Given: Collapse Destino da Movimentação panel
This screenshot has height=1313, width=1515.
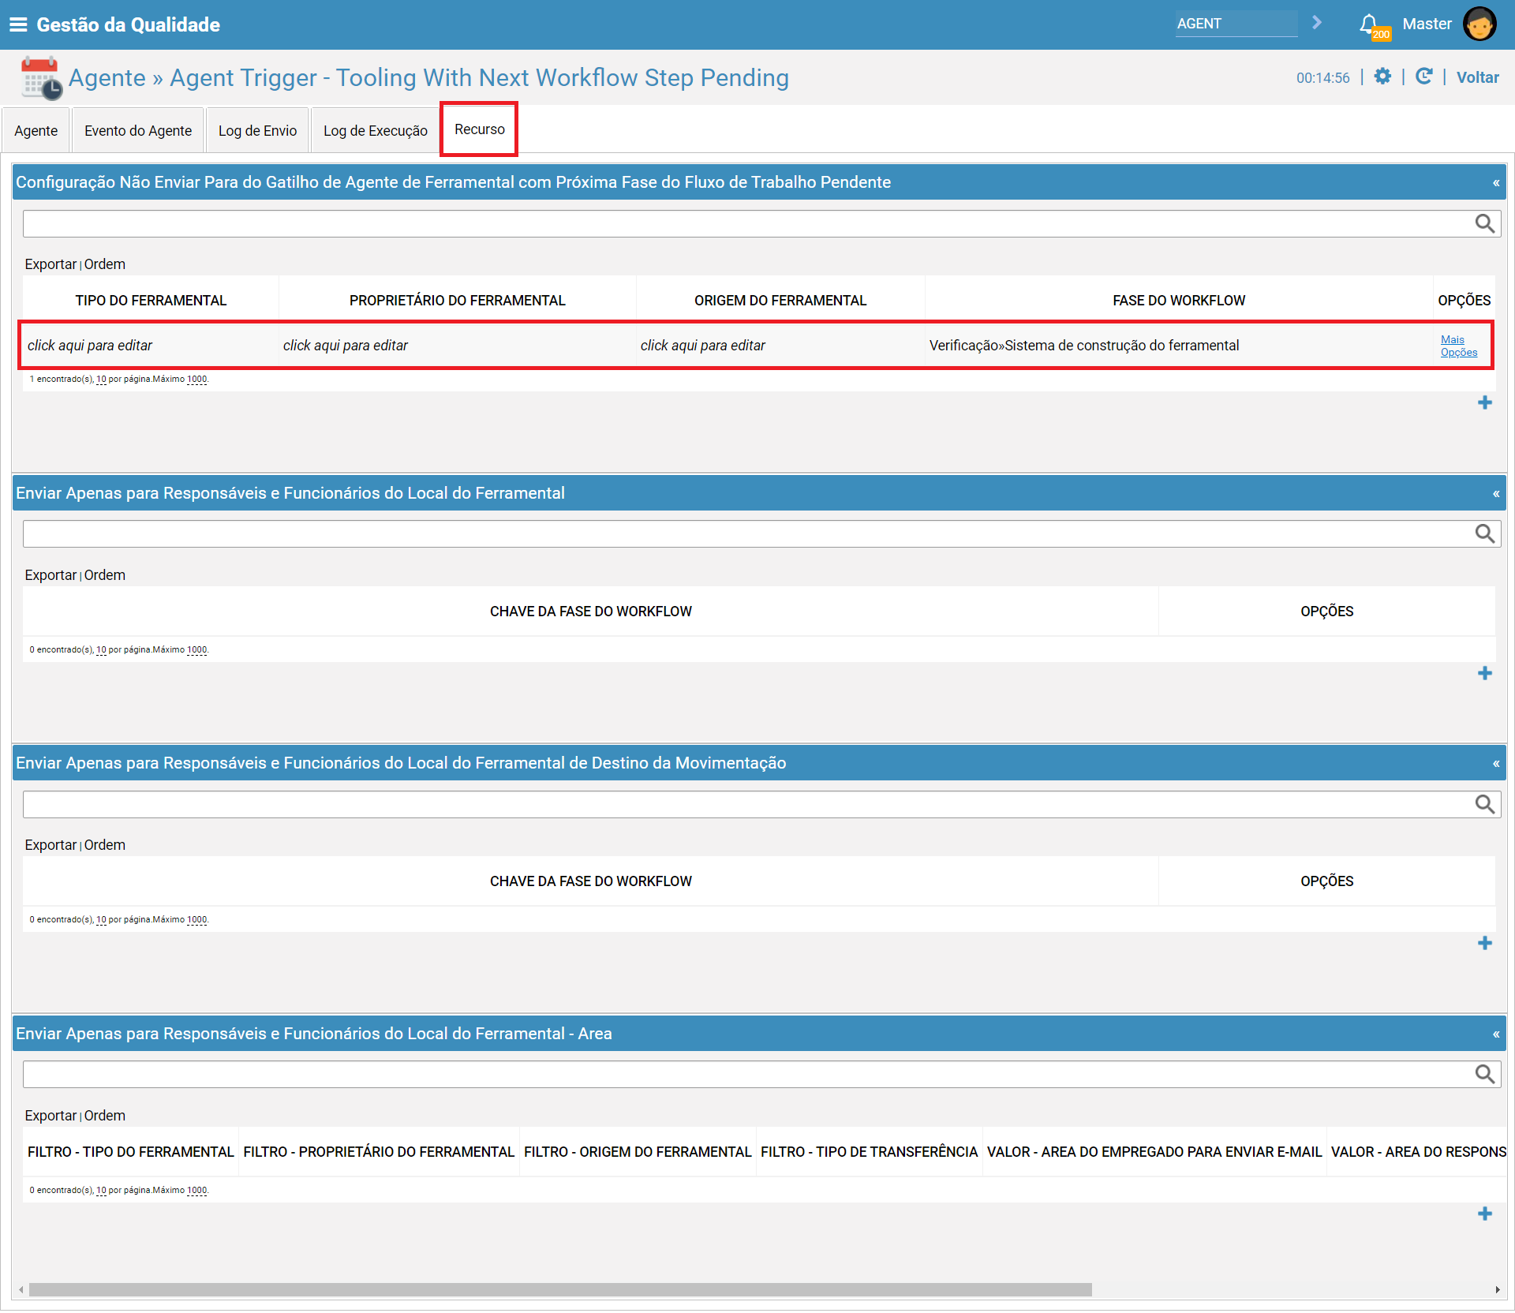Looking at the screenshot, I should coord(1496,764).
